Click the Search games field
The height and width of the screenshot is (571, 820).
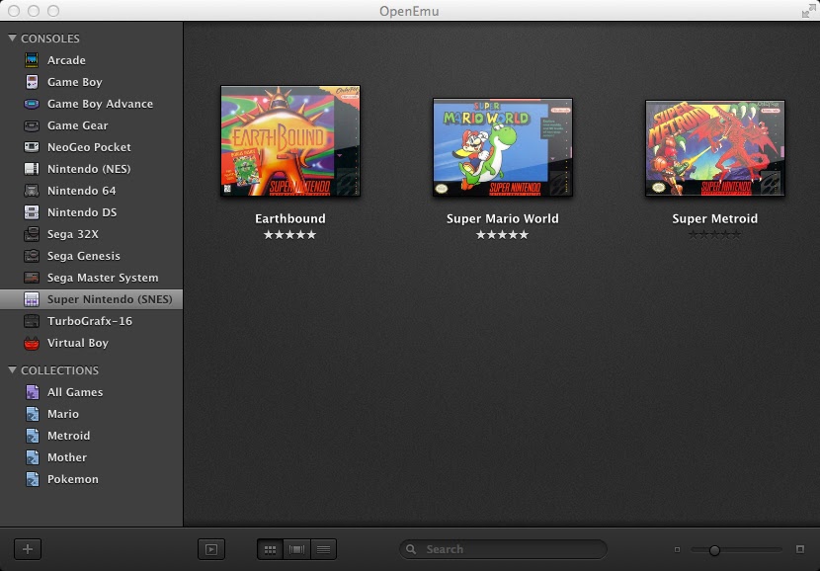(x=503, y=549)
